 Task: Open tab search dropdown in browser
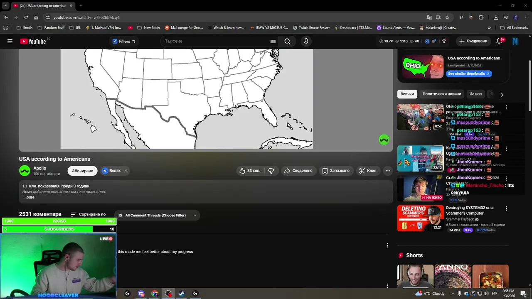point(5,6)
